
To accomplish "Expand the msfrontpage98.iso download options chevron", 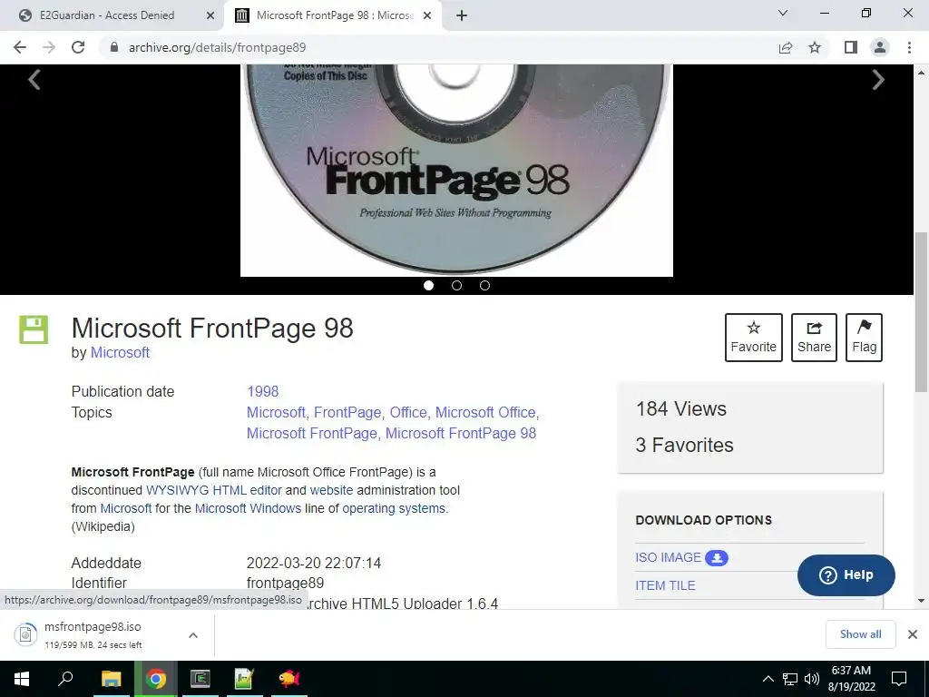I will 193,634.
